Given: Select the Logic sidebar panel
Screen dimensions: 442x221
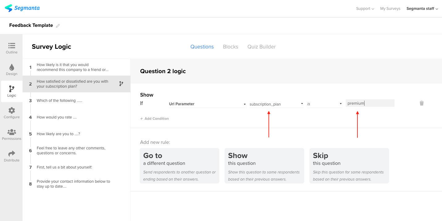Looking at the screenshot, I should pyautogui.click(x=12, y=91).
